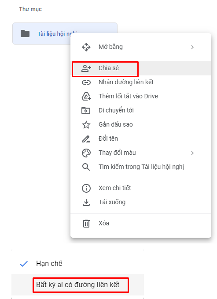Click the info icon for Xem chi tiết

point(86,188)
